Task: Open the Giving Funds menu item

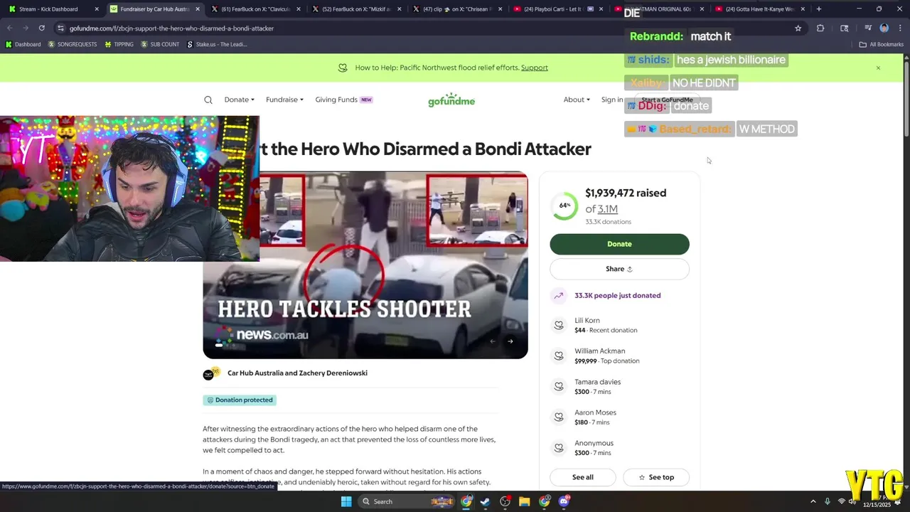Action: (x=343, y=100)
